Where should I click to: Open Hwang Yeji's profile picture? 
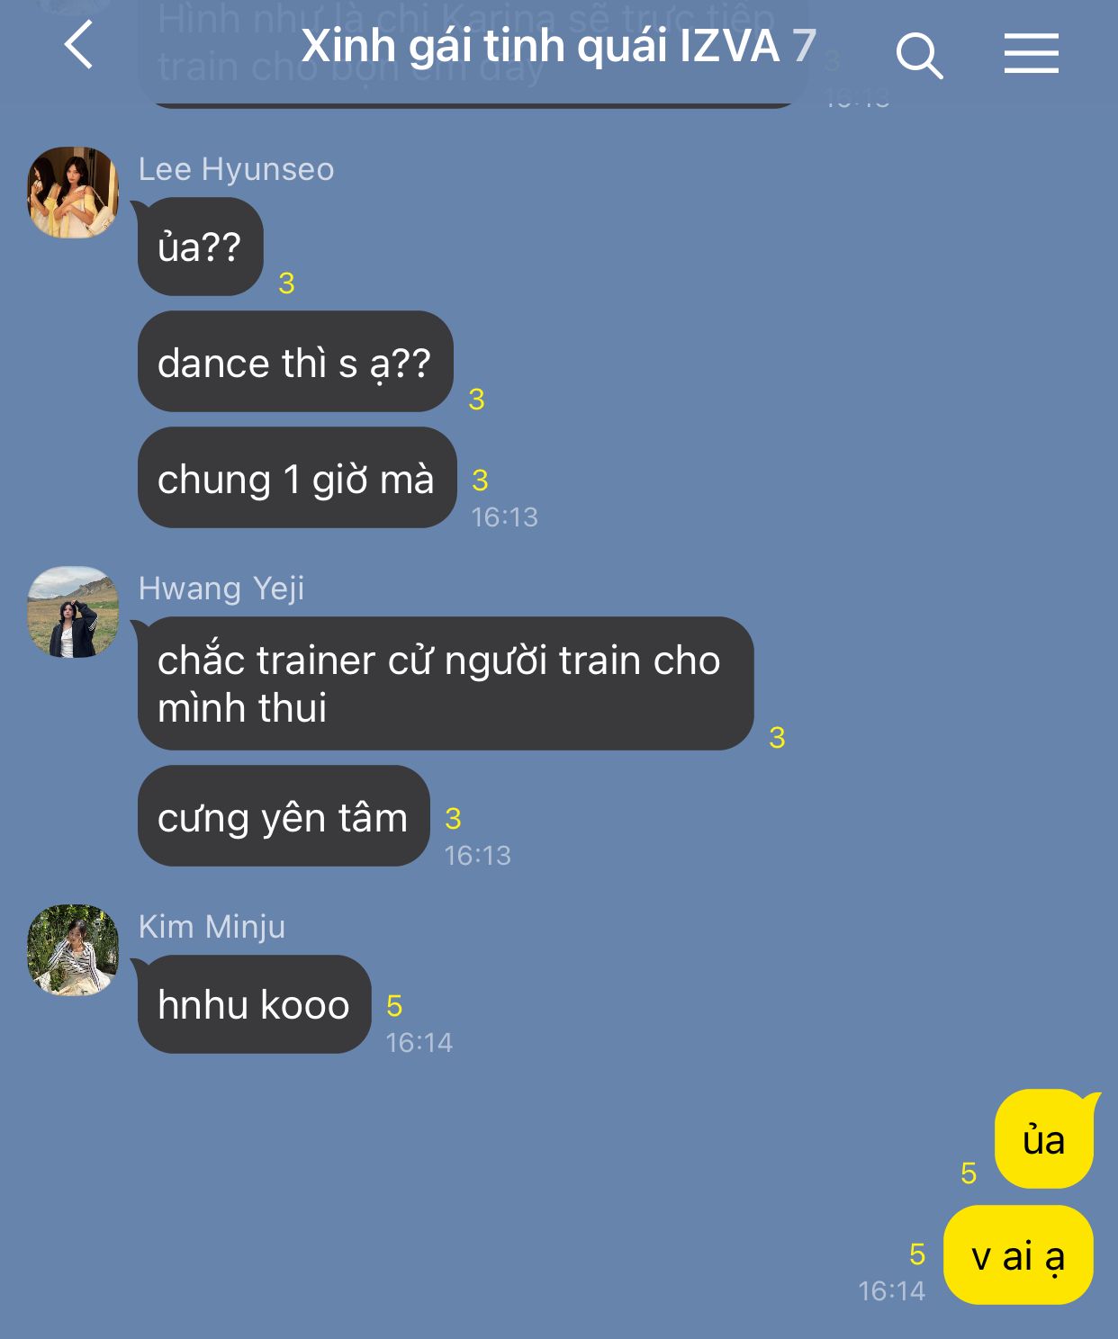73,612
